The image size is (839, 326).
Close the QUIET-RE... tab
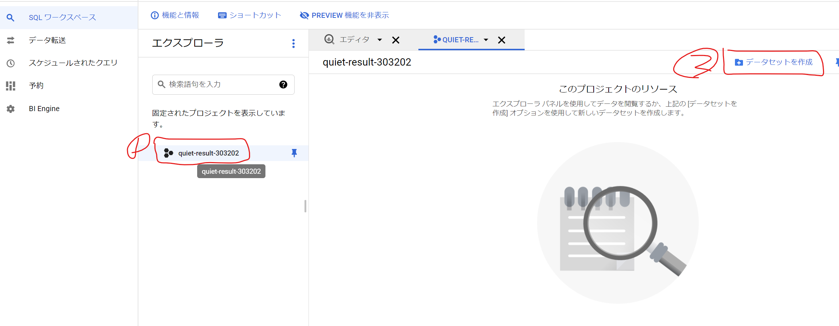click(502, 40)
